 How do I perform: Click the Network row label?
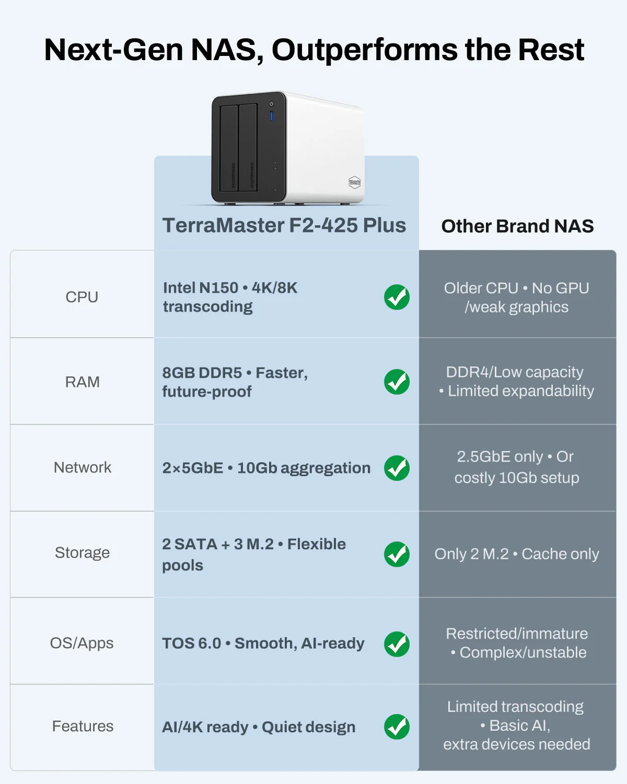(83, 467)
